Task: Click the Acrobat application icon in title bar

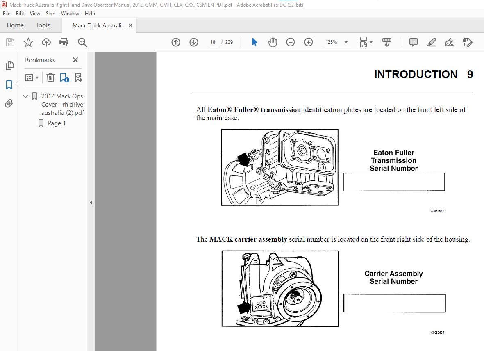Action: pyautogui.click(x=4, y=5)
